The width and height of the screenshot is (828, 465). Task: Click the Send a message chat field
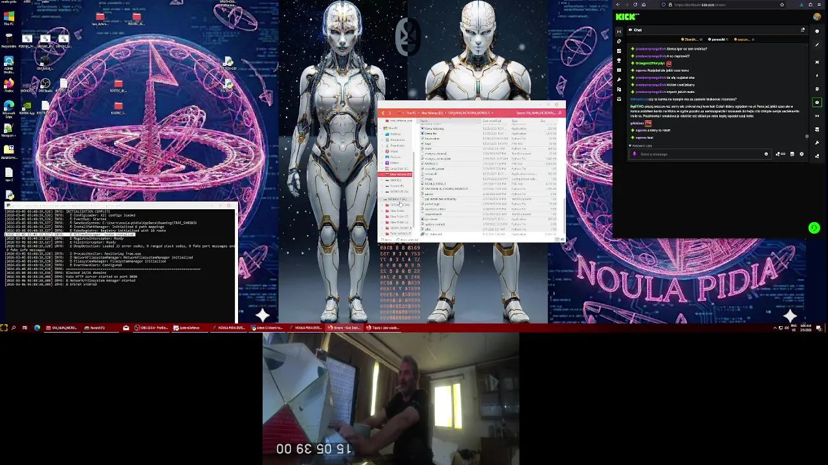click(701, 154)
